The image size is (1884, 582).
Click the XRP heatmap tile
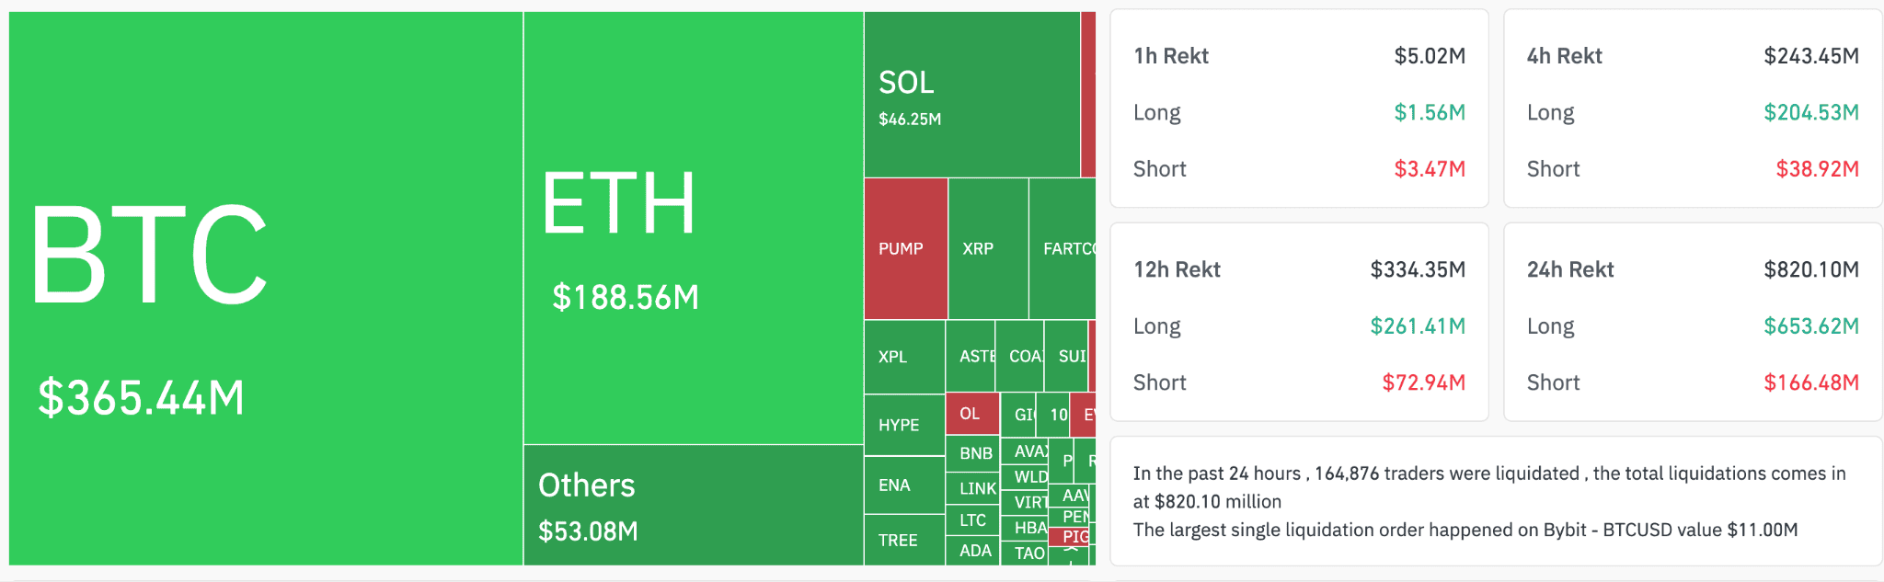click(987, 249)
